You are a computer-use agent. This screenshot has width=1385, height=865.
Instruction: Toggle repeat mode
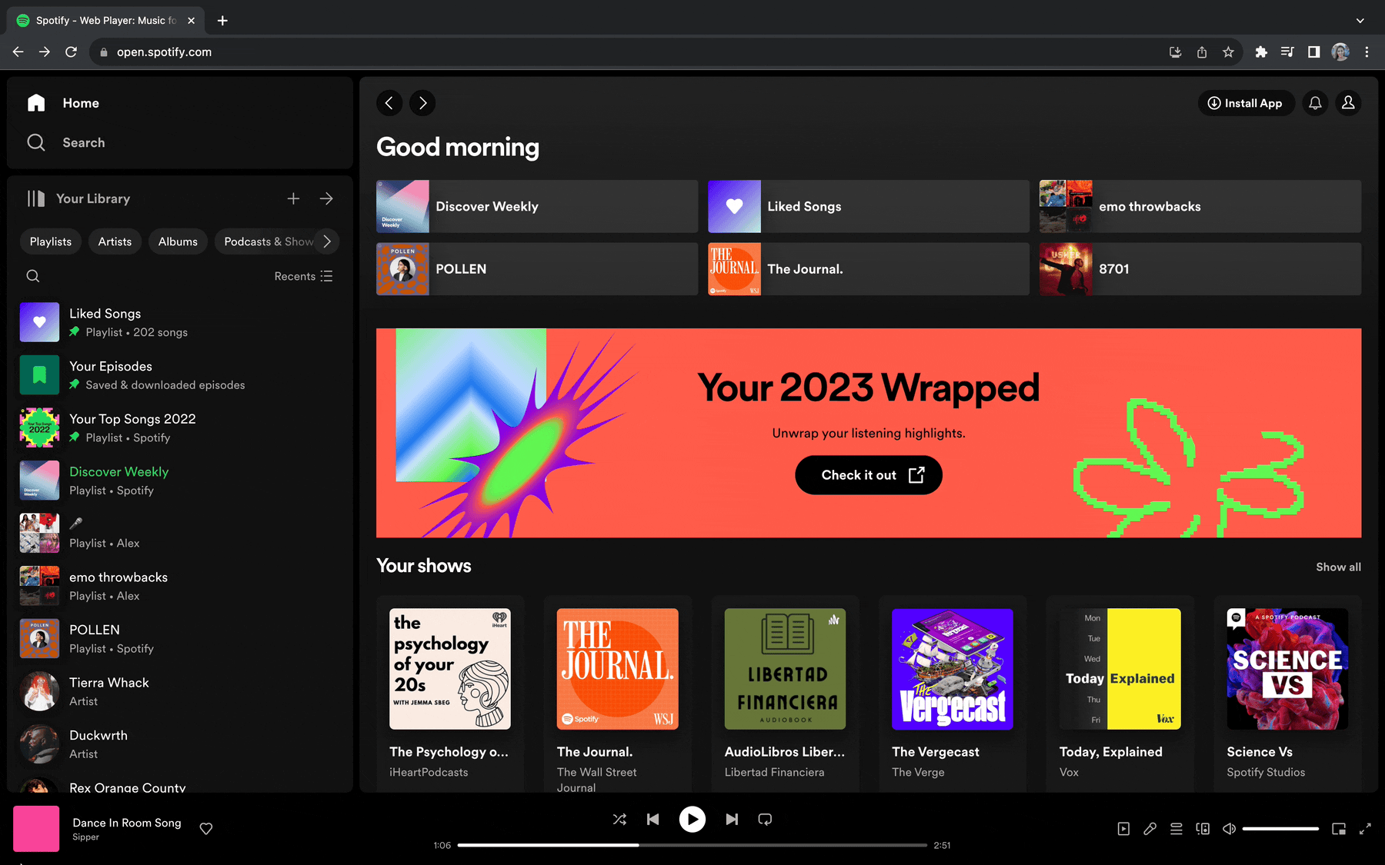[764, 820]
